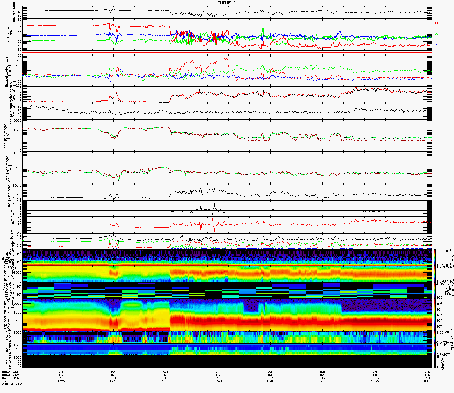Image resolution: width=454 pixels, height=393 pixels.
Task: Click the '5740' color bar value
Action: point(441,284)
